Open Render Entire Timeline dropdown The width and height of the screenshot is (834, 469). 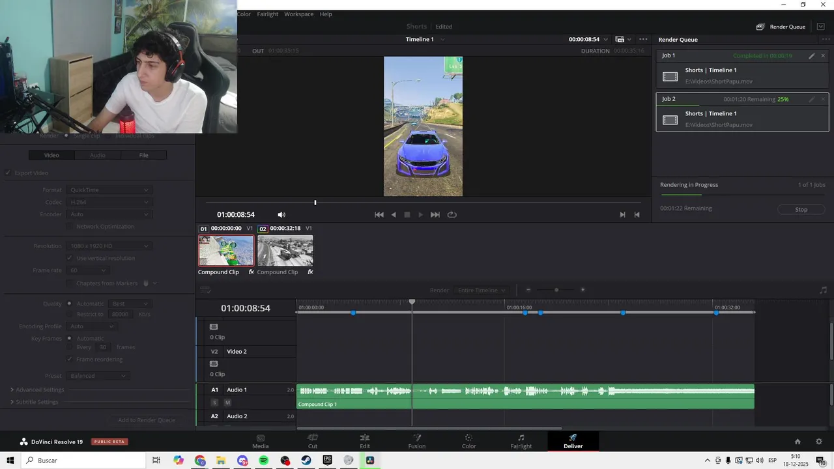point(481,290)
